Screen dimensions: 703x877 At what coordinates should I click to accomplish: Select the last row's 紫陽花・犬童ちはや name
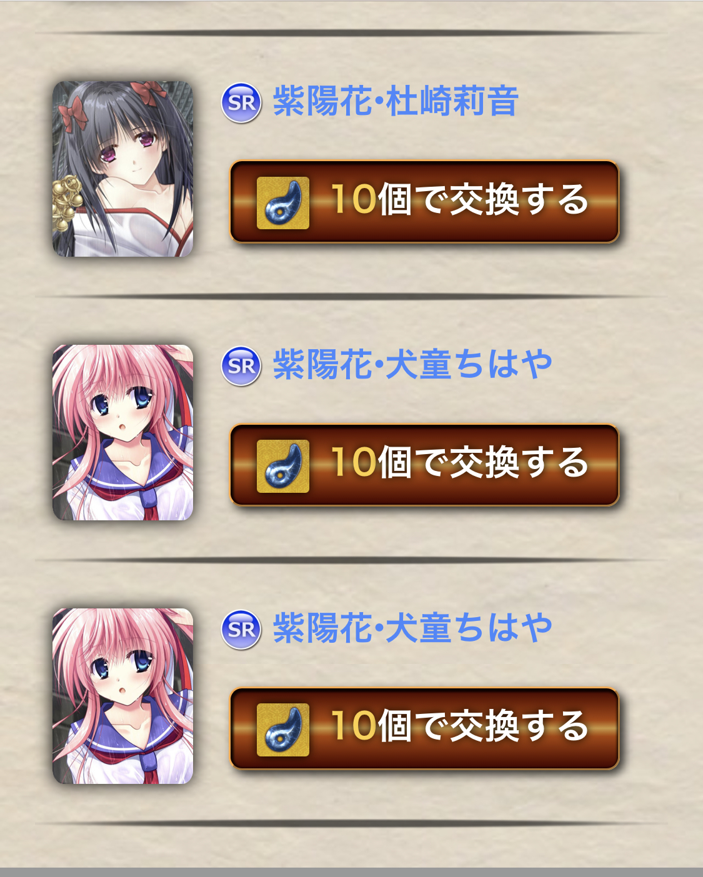412,628
